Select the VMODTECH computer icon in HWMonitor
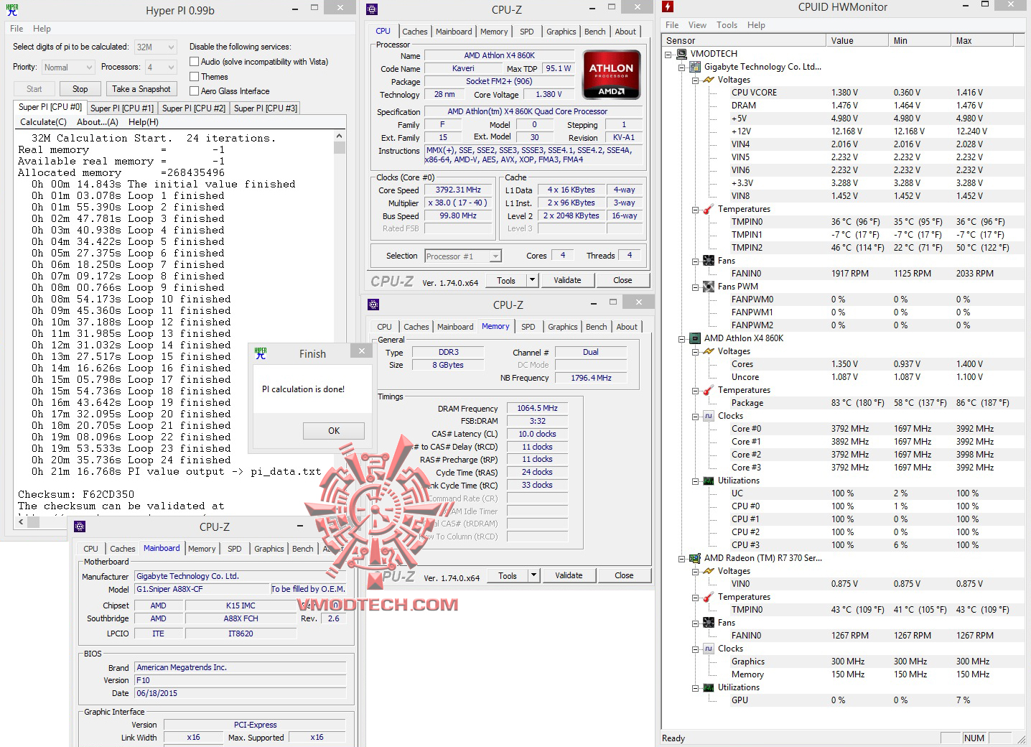This screenshot has height=747, width=1031. 683,54
